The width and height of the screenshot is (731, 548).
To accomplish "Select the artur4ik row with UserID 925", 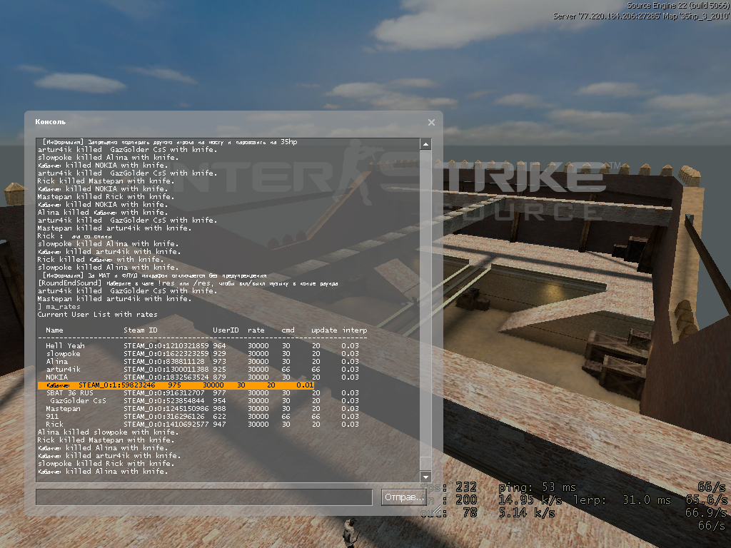I will tap(202, 370).
